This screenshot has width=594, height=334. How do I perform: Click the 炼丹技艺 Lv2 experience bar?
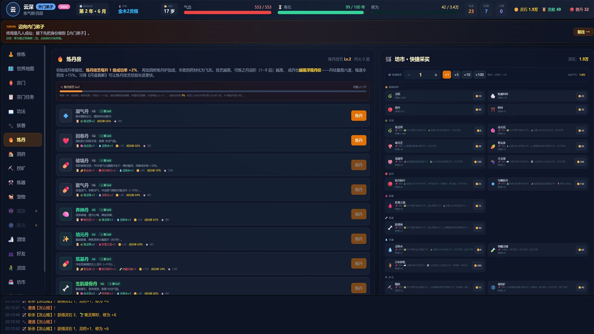213,91
